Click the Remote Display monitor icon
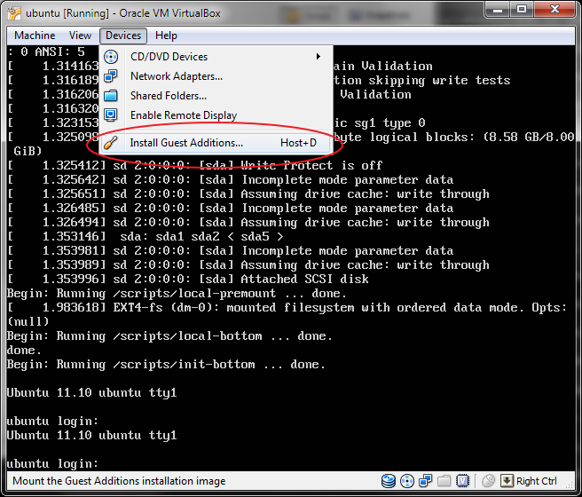The image size is (582, 497). pos(111,115)
